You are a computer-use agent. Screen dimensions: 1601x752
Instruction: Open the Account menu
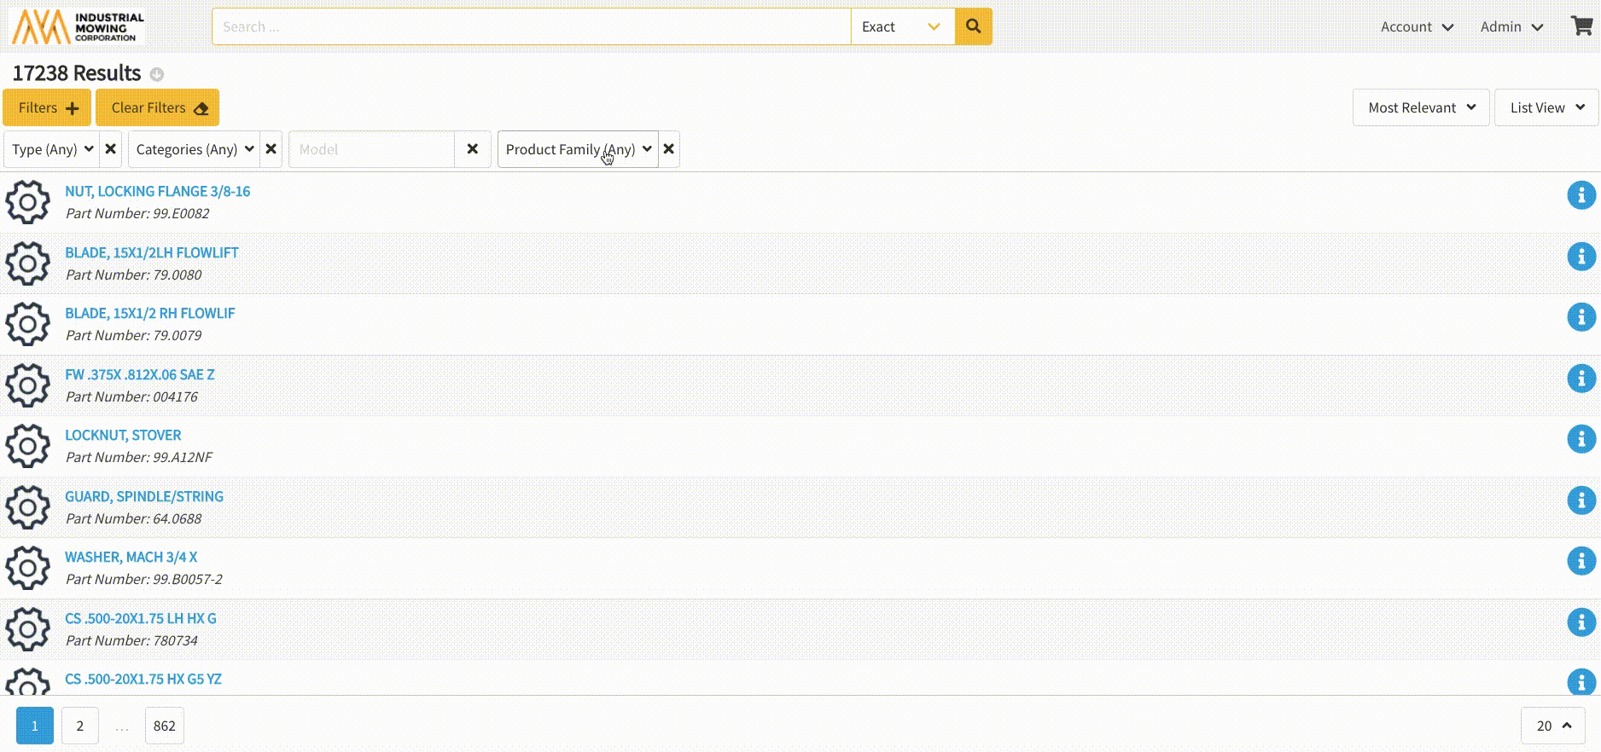pos(1417,26)
